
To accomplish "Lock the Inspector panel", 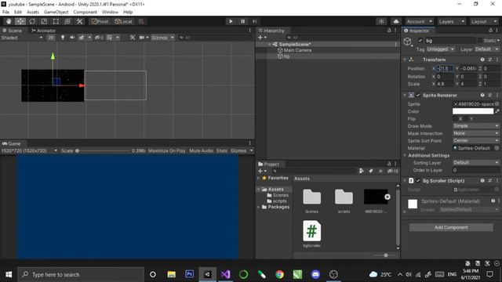I will tap(490, 31).
